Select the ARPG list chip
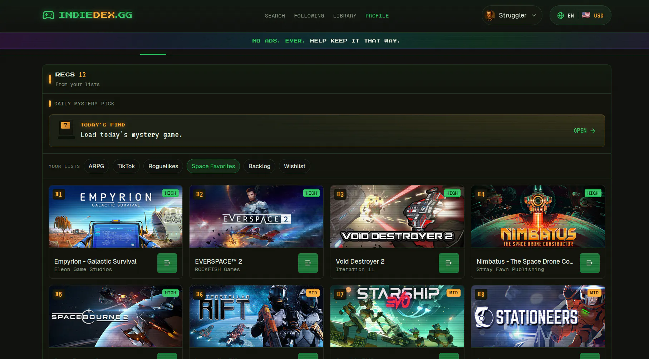 [96, 166]
